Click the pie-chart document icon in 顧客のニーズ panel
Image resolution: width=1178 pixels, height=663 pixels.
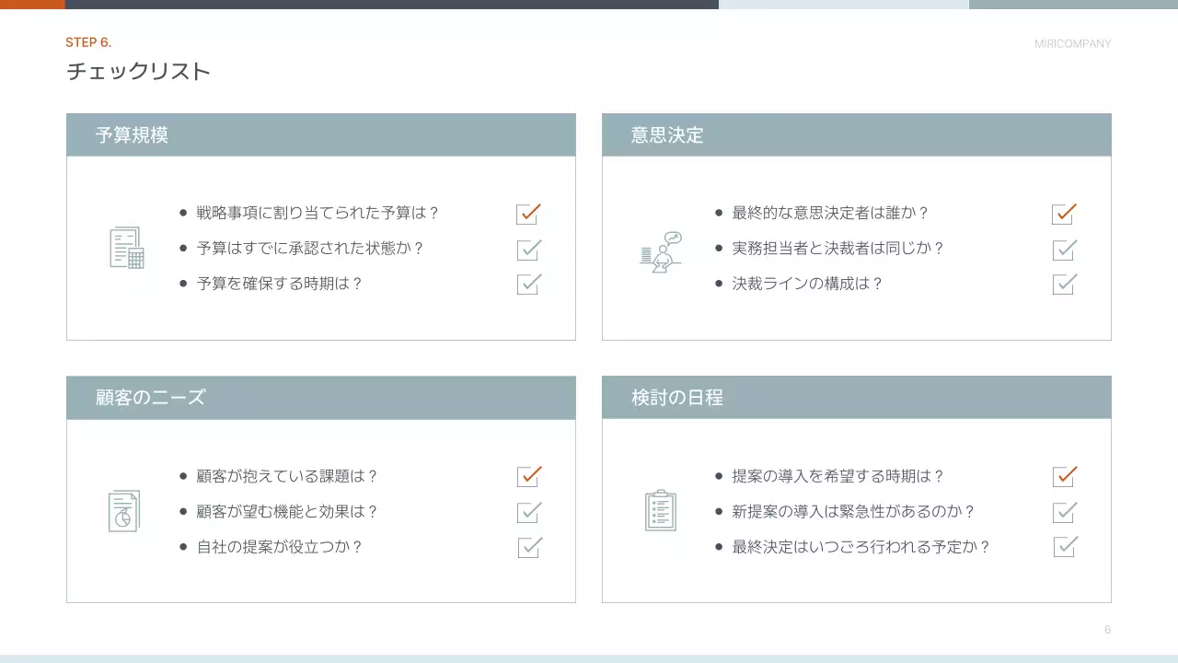tap(123, 511)
